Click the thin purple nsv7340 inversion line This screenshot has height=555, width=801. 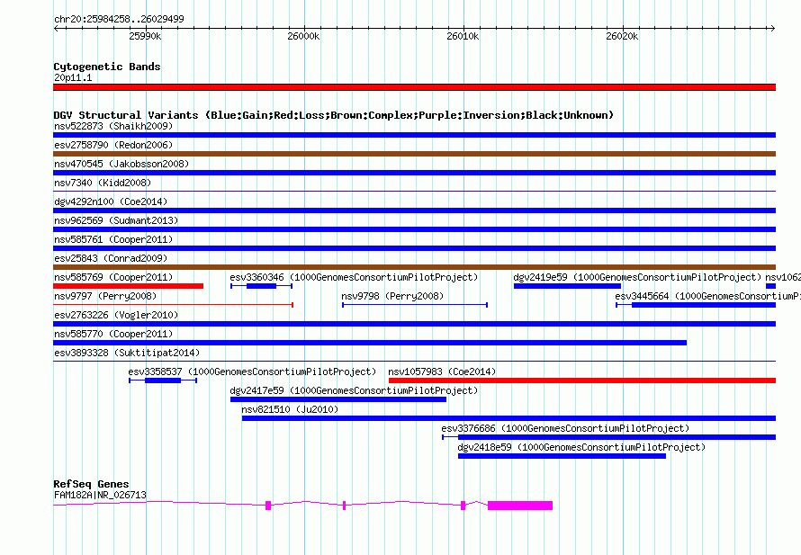coord(414,192)
